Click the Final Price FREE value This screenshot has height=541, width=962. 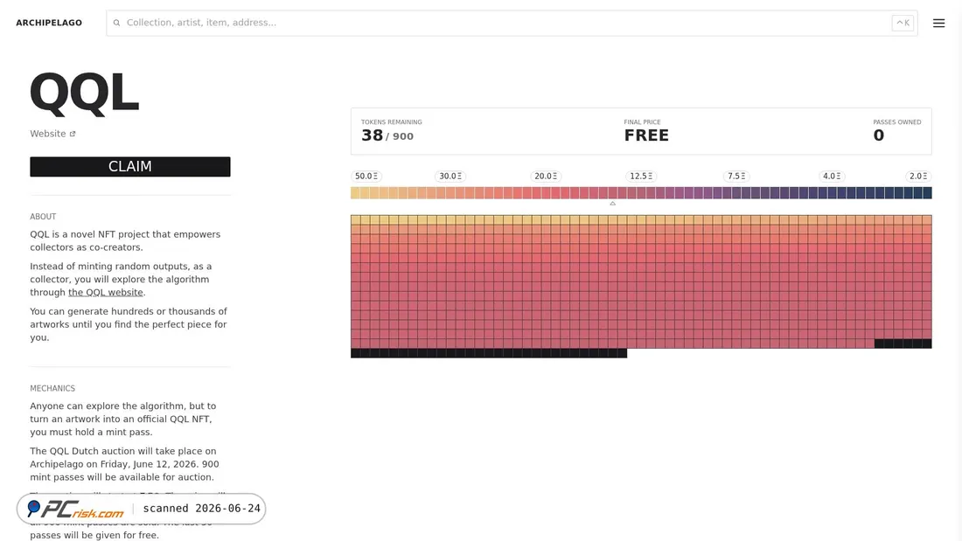(x=646, y=135)
